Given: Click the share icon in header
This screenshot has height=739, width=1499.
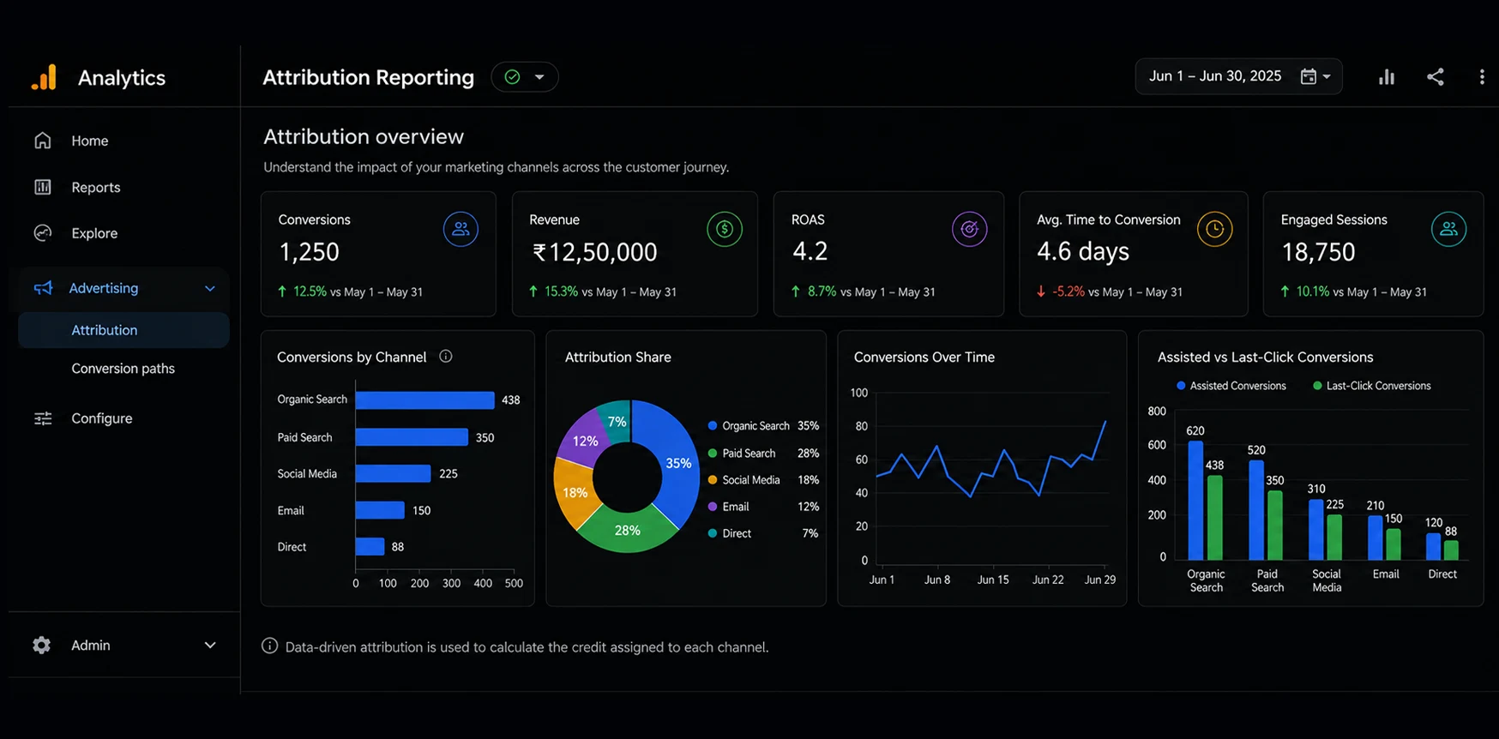Looking at the screenshot, I should (x=1436, y=77).
